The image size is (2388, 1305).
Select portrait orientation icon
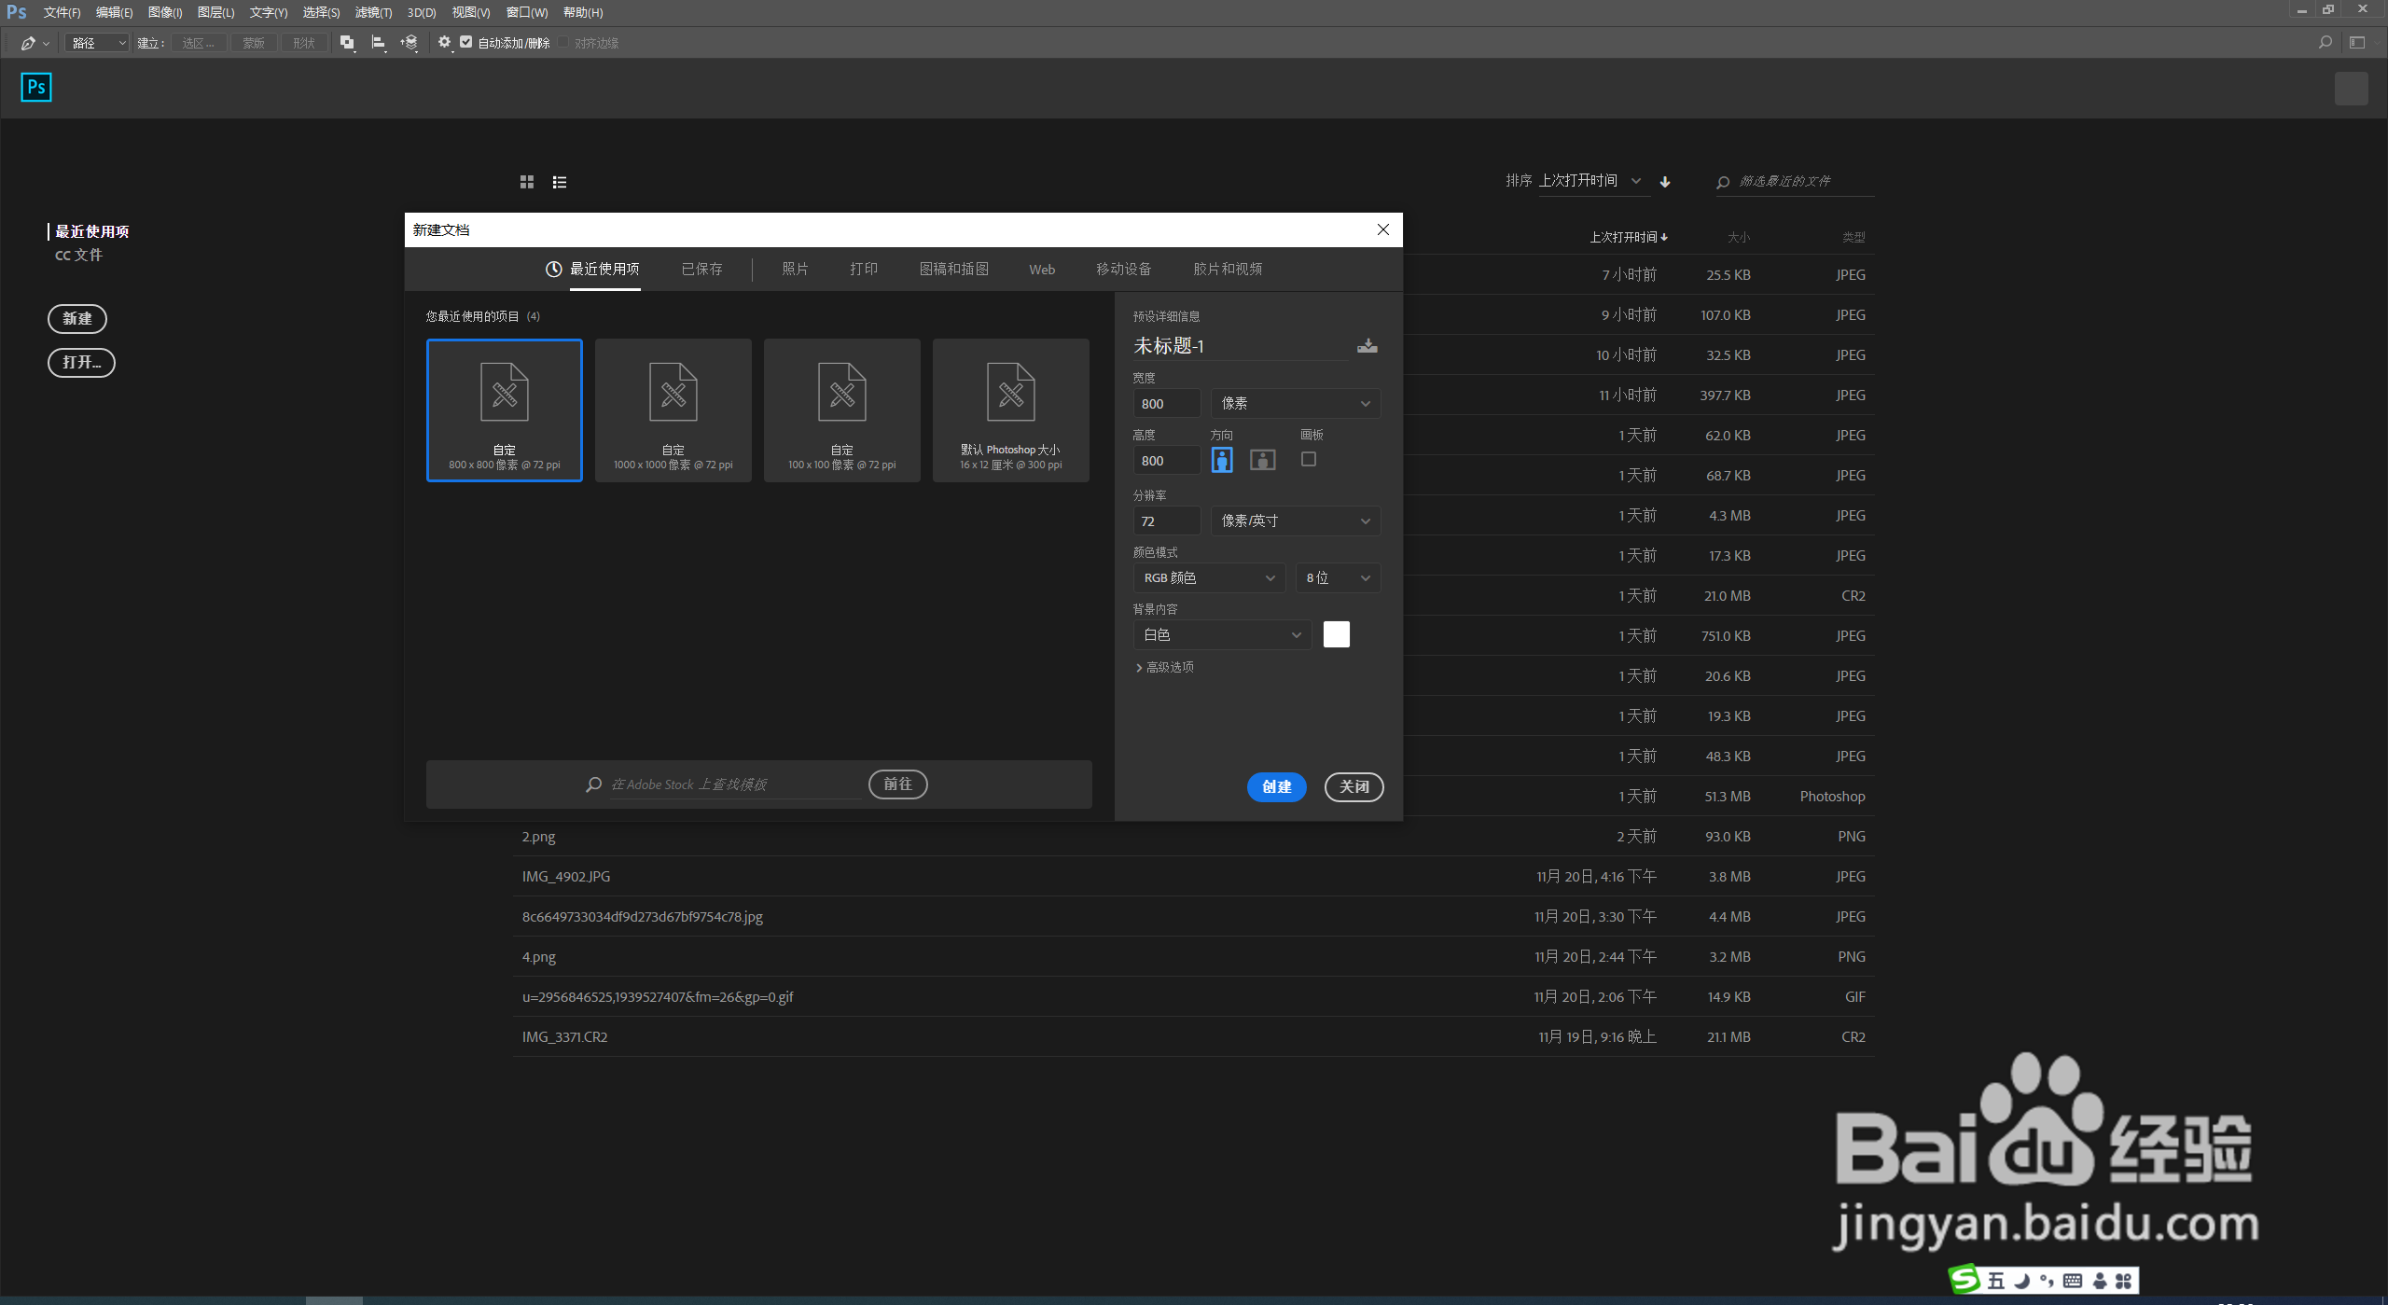[x=1222, y=460]
